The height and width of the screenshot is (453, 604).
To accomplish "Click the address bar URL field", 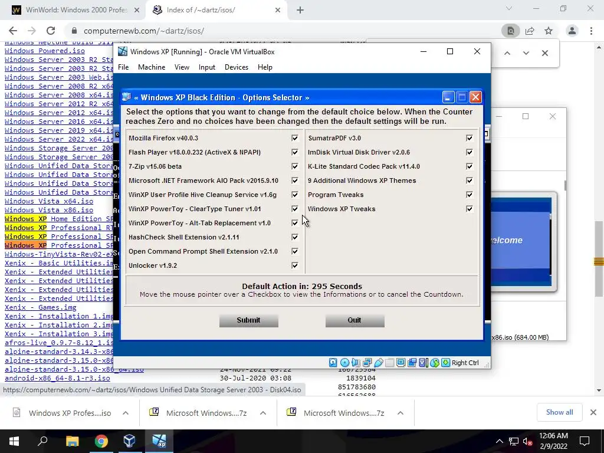I will [x=285, y=31].
